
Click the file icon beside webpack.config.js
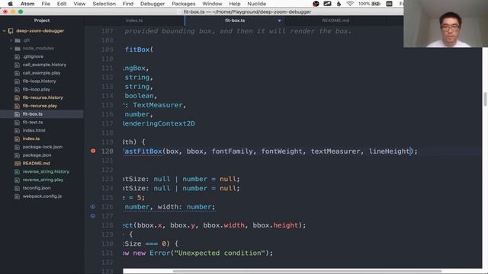click(x=18, y=196)
